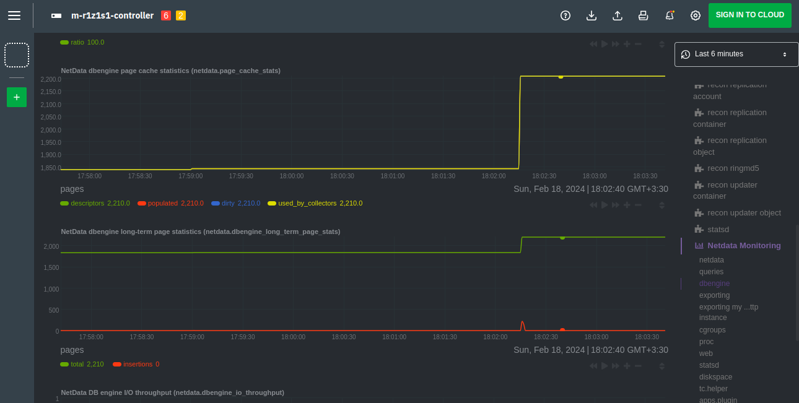The height and width of the screenshot is (403, 799).
Task: Open the hamburger main menu
Action: pos(14,15)
